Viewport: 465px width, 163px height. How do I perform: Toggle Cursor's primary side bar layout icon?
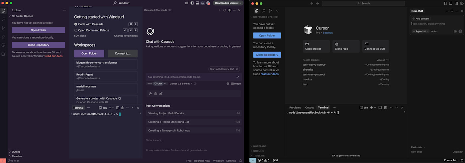445,3
